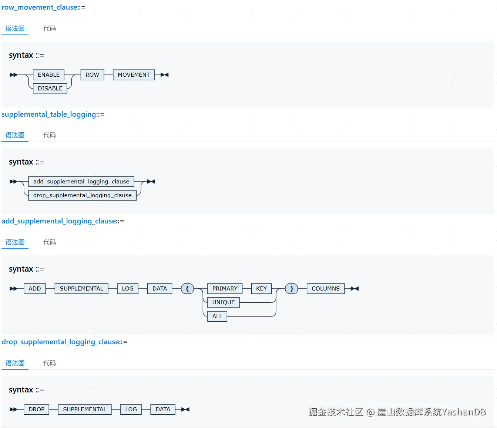This screenshot has height=428, width=497.
Task: Click the DROP keyword box
Action: pos(36,409)
